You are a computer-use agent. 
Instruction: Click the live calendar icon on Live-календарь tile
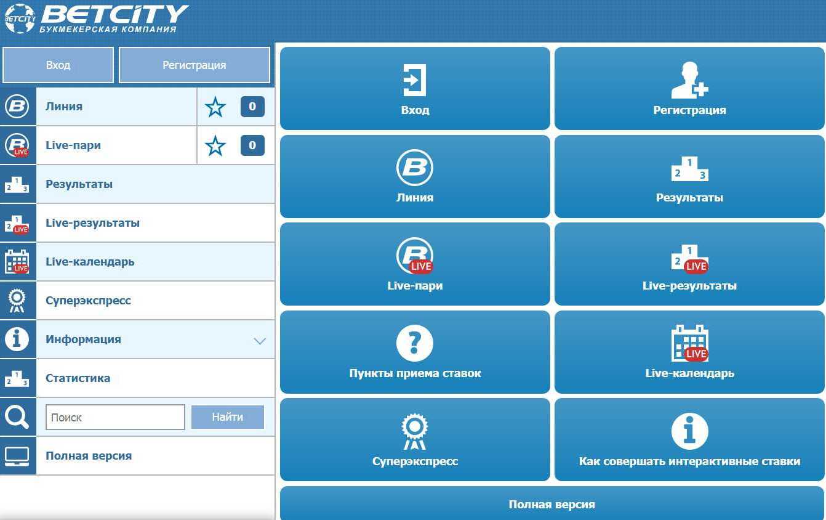coord(689,343)
